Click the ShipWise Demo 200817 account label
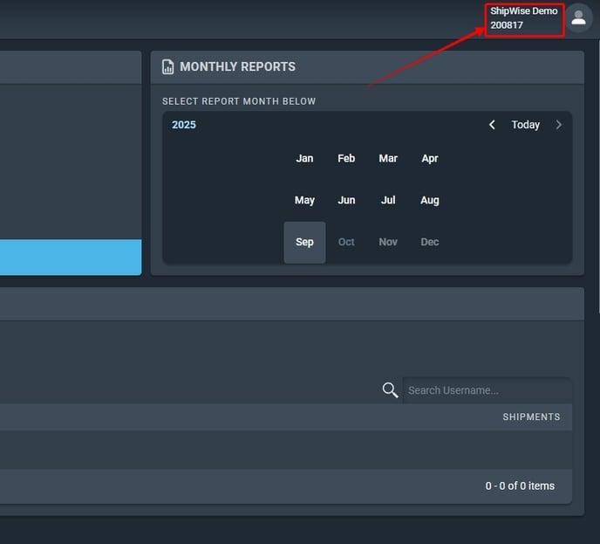This screenshot has width=600, height=544. (524, 18)
